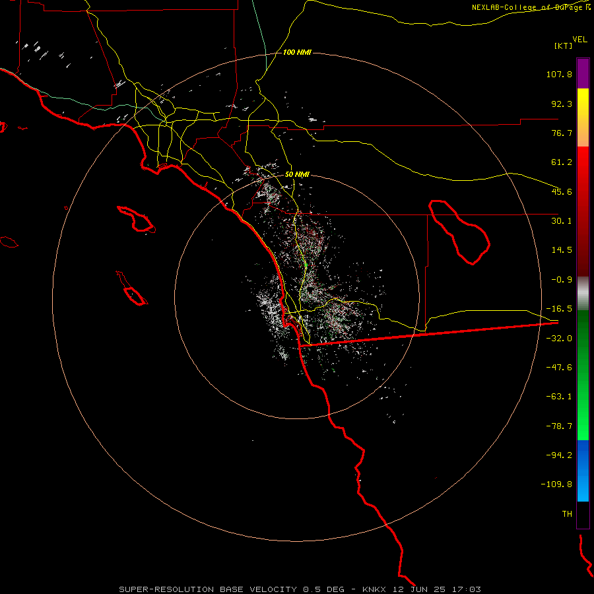Select the -47.6 scale value
Screen dimensions: 594x594
click(x=559, y=368)
